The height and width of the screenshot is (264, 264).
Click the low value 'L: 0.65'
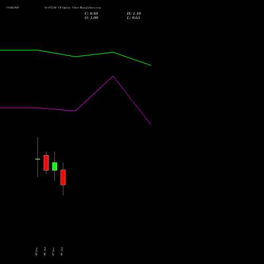pos(134,18)
